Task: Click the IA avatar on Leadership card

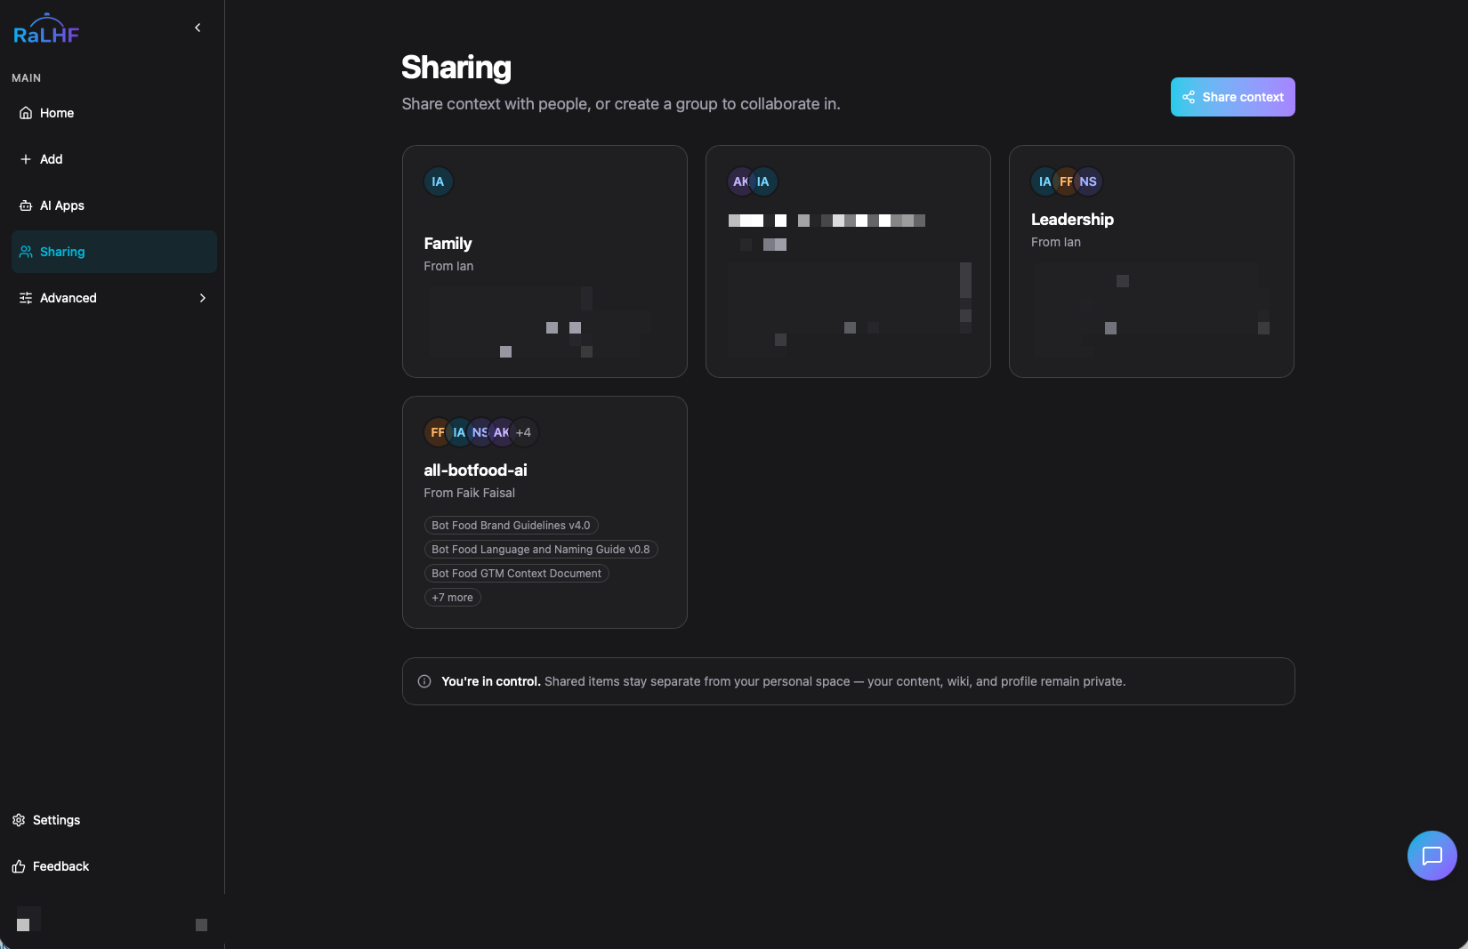Action: point(1043,181)
